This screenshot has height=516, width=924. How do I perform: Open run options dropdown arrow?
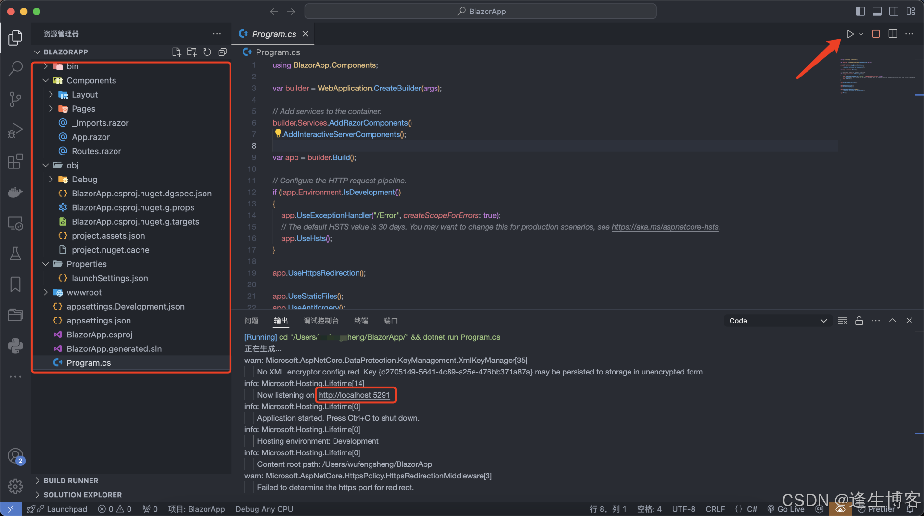coord(861,34)
